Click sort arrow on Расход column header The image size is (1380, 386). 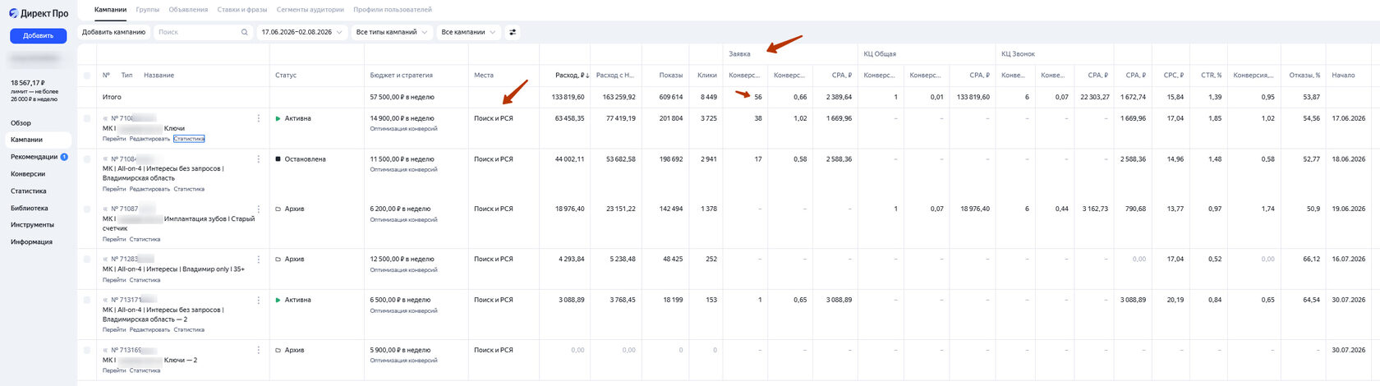pos(587,76)
